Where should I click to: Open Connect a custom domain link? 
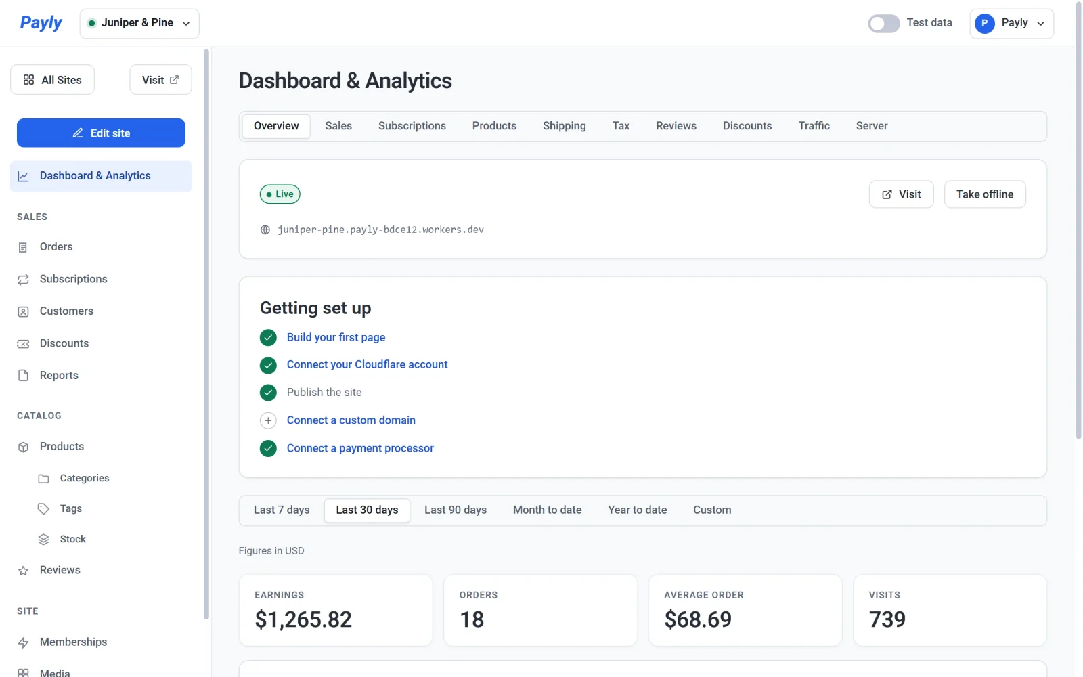(351, 420)
